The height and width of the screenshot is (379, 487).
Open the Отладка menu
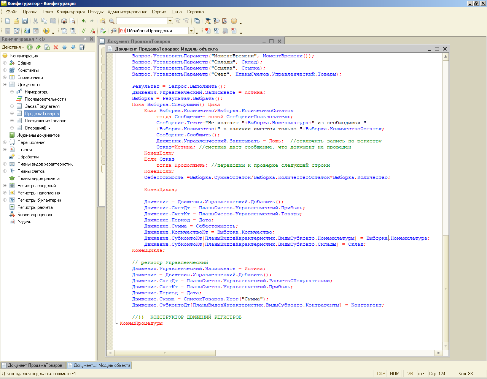[96, 12]
